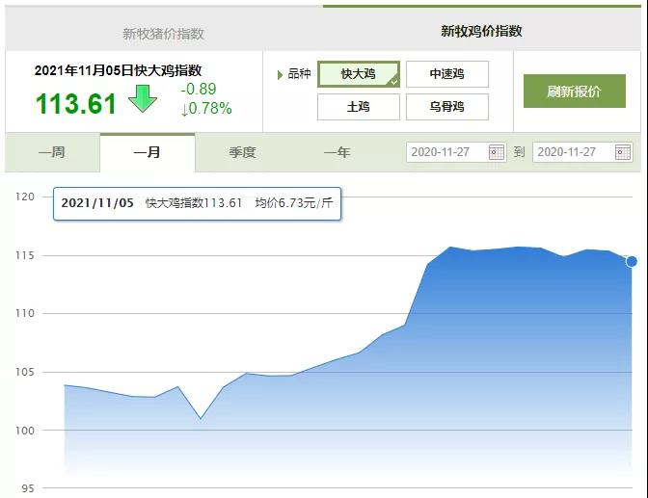Click the 110 y-axis label
The width and height of the screenshot is (648, 498).
coord(25,313)
